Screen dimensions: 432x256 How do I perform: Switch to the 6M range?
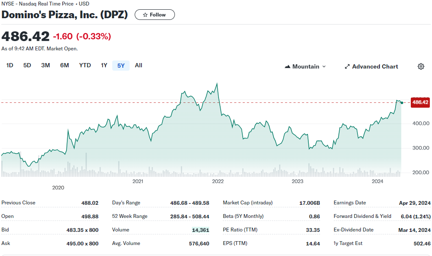[x=64, y=66]
